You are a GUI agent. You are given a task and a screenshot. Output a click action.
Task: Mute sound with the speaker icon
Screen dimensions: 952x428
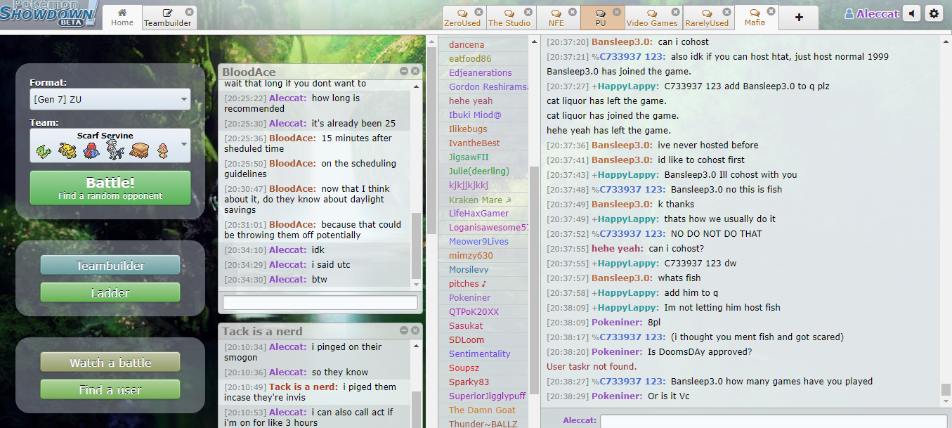click(x=912, y=13)
